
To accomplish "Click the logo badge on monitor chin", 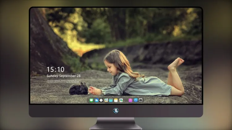I will click(116, 111).
